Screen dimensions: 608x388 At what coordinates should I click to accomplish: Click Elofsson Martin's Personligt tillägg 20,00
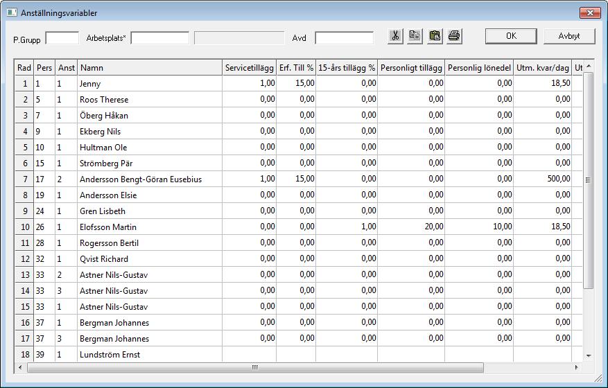[x=411, y=227]
